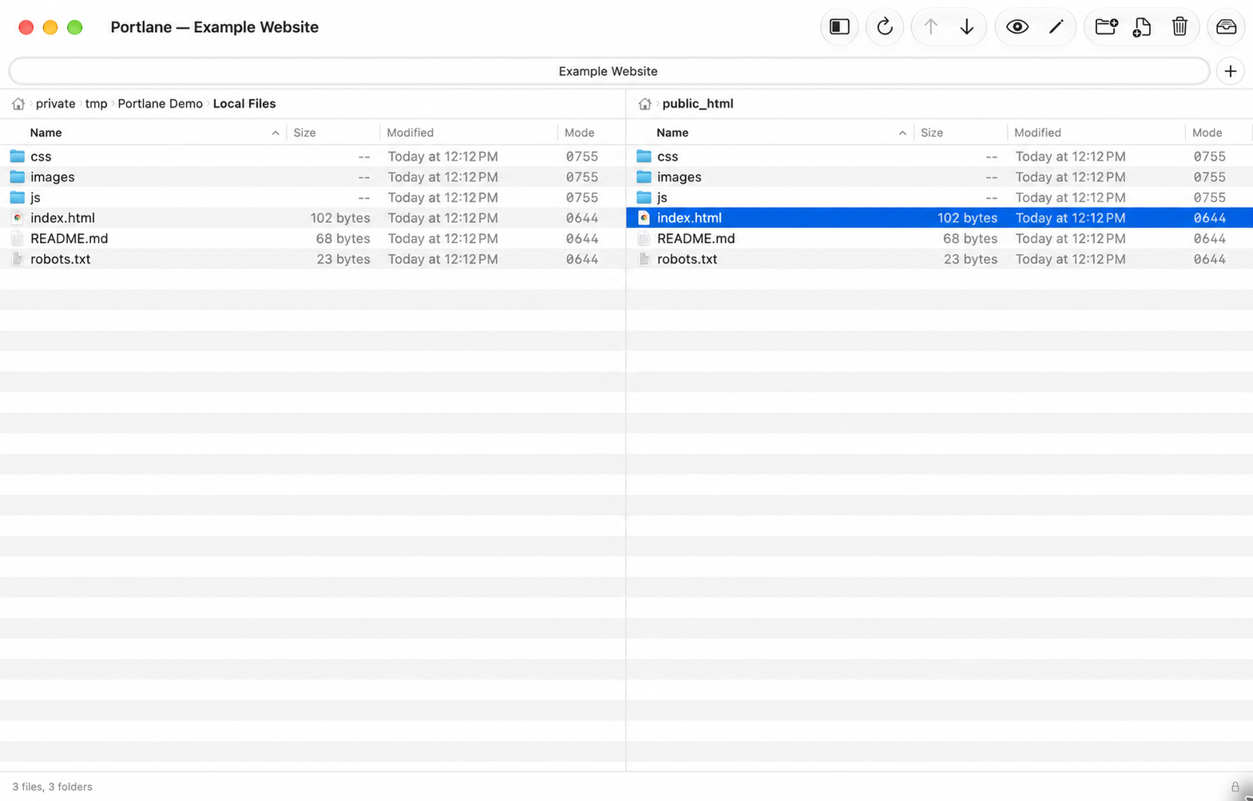1253x801 pixels.
Task: Click the lock icon in status bar
Action: [1235, 787]
